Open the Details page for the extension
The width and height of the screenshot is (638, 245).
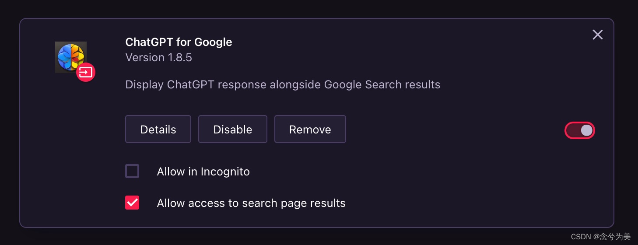tap(158, 129)
